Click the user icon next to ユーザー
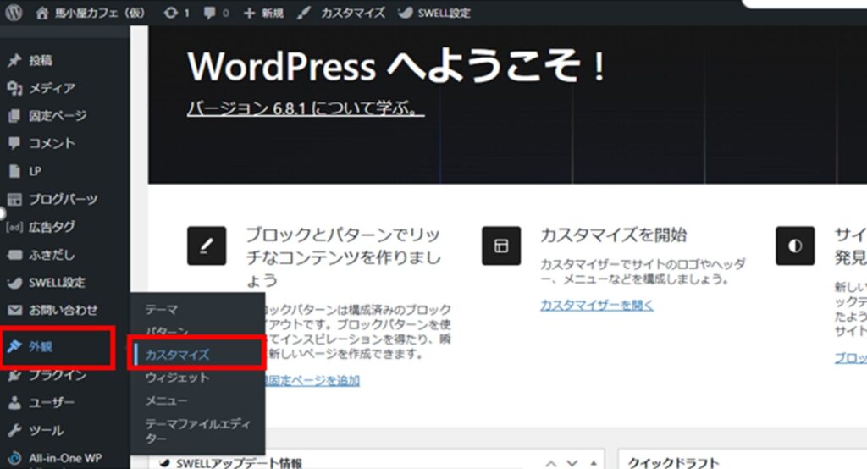The height and width of the screenshot is (469, 867). coord(14,403)
